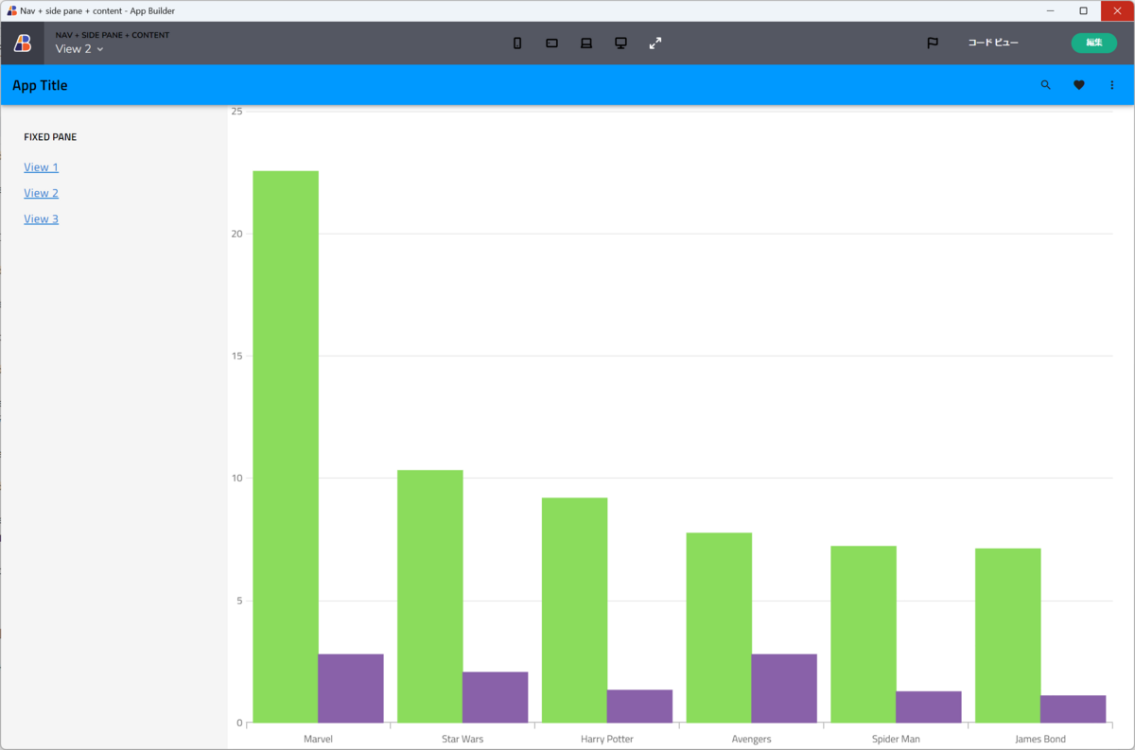The image size is (1135, 750).
Task: Switch to mobile phone preview
Action: coord(517,43)
